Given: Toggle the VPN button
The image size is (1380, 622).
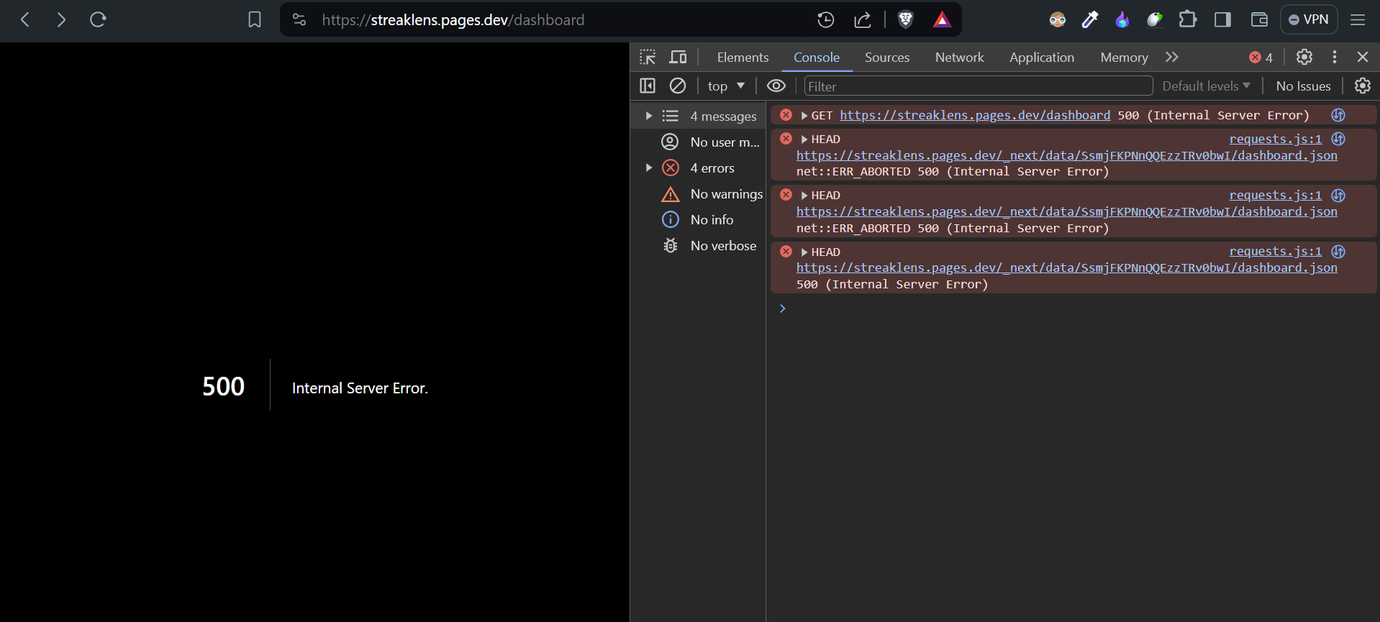Looking at the screenshot, I should tap(1309, 19).
